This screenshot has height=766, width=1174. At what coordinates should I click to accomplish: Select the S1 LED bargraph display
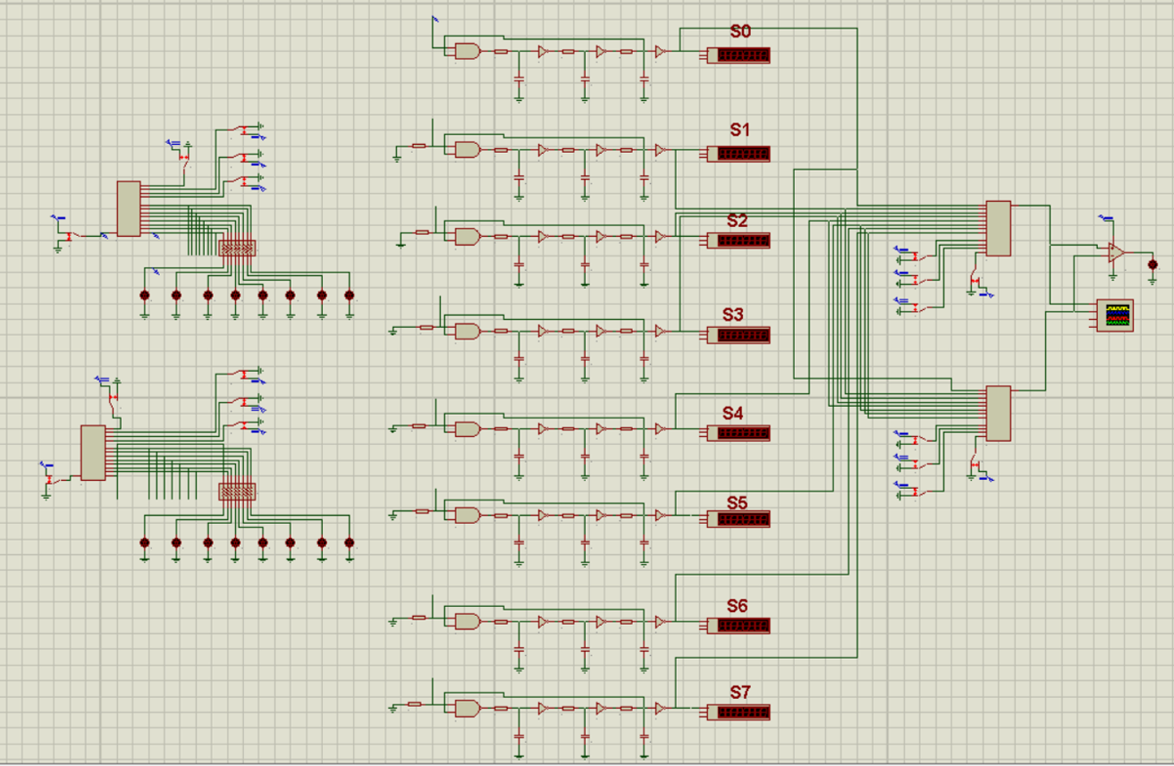tap(738, 154)
